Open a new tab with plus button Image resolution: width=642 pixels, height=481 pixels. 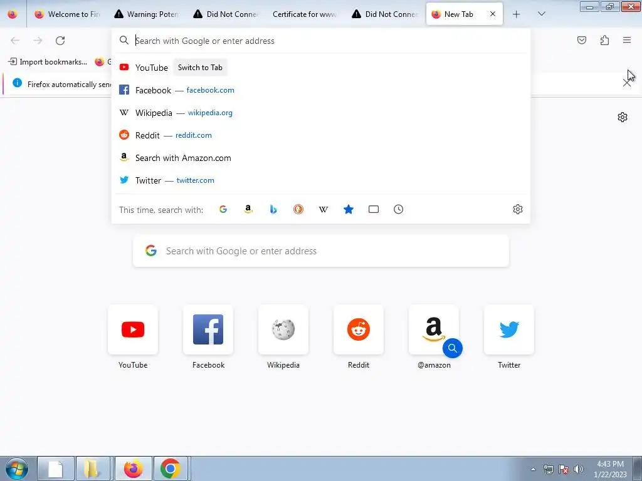pos(517,14)
